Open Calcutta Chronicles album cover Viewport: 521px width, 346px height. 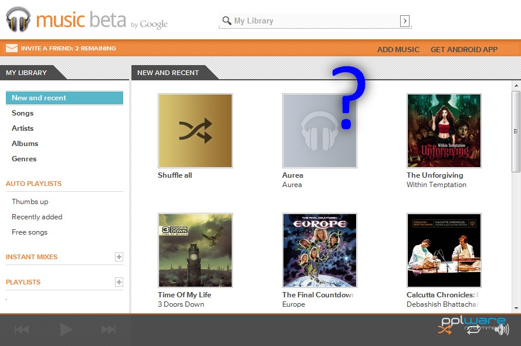click(444, 250)
